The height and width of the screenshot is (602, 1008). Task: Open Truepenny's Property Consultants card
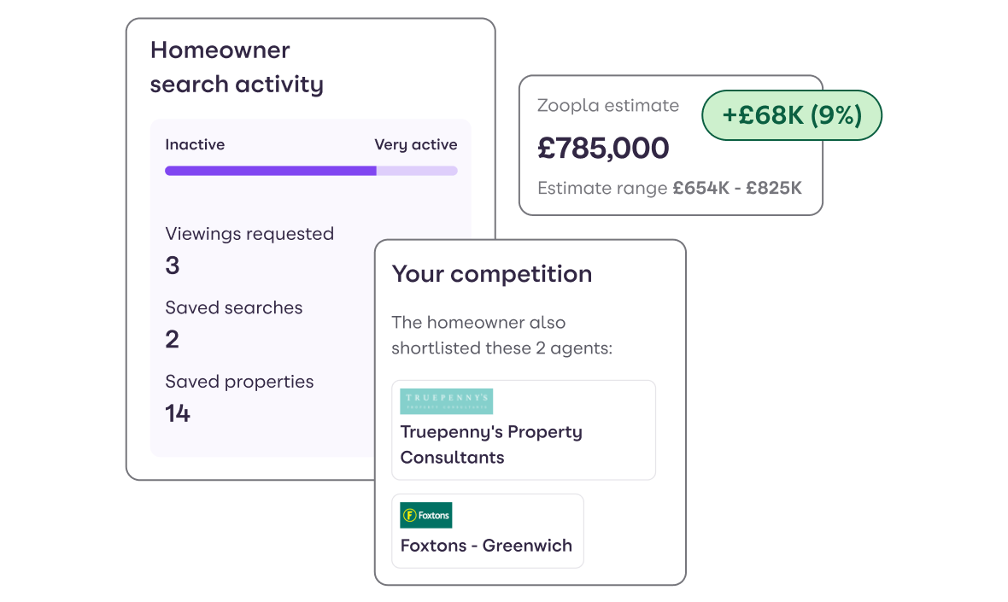tap(524, 430)
